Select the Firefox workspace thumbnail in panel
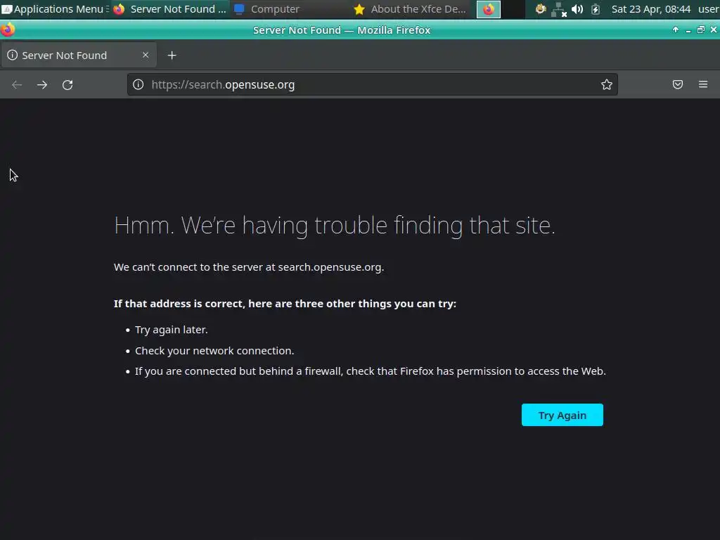The width and height of the screenshot is (720, 540). tap(489, 9)
